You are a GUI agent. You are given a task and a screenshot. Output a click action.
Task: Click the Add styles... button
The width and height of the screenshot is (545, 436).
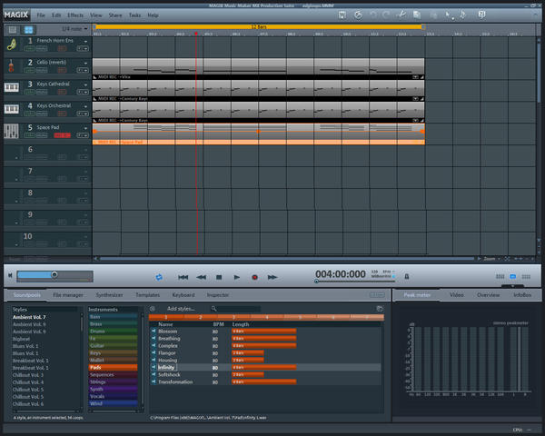pyautogui.click(x=181, y=309)
